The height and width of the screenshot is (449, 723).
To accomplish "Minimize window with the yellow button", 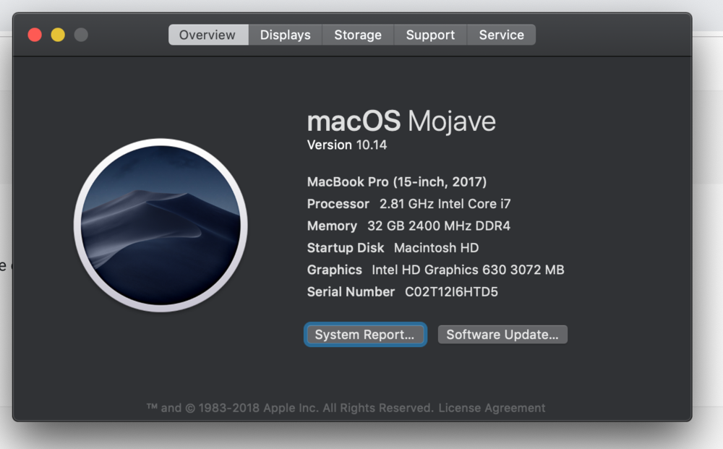I will tap(58, 35).
